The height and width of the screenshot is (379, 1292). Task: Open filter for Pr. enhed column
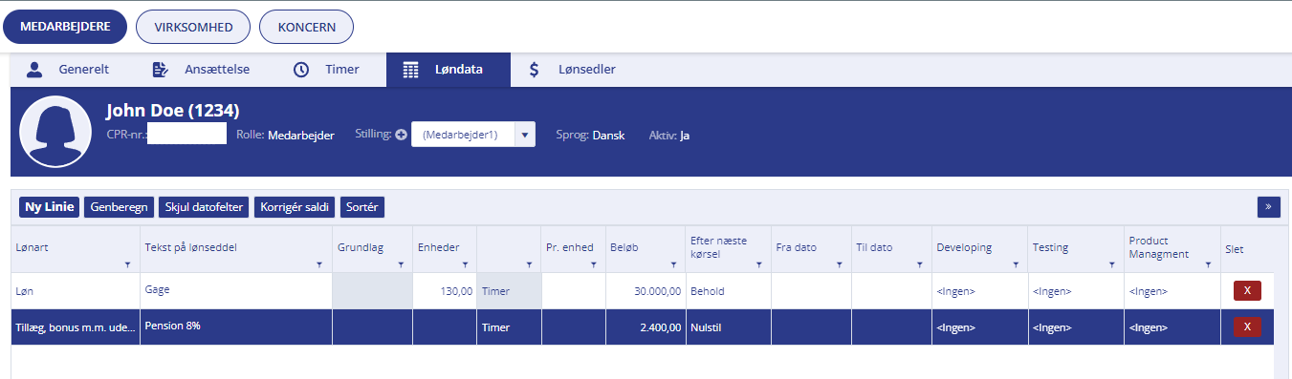593,264
